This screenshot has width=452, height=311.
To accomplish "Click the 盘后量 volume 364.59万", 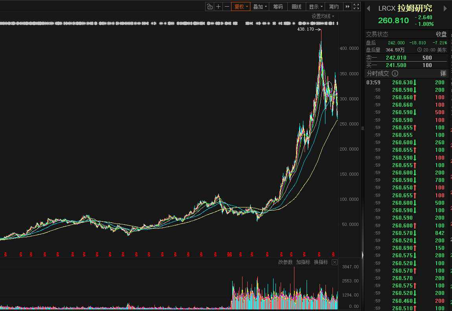I will pyautogui.click(x=395, y=50).
